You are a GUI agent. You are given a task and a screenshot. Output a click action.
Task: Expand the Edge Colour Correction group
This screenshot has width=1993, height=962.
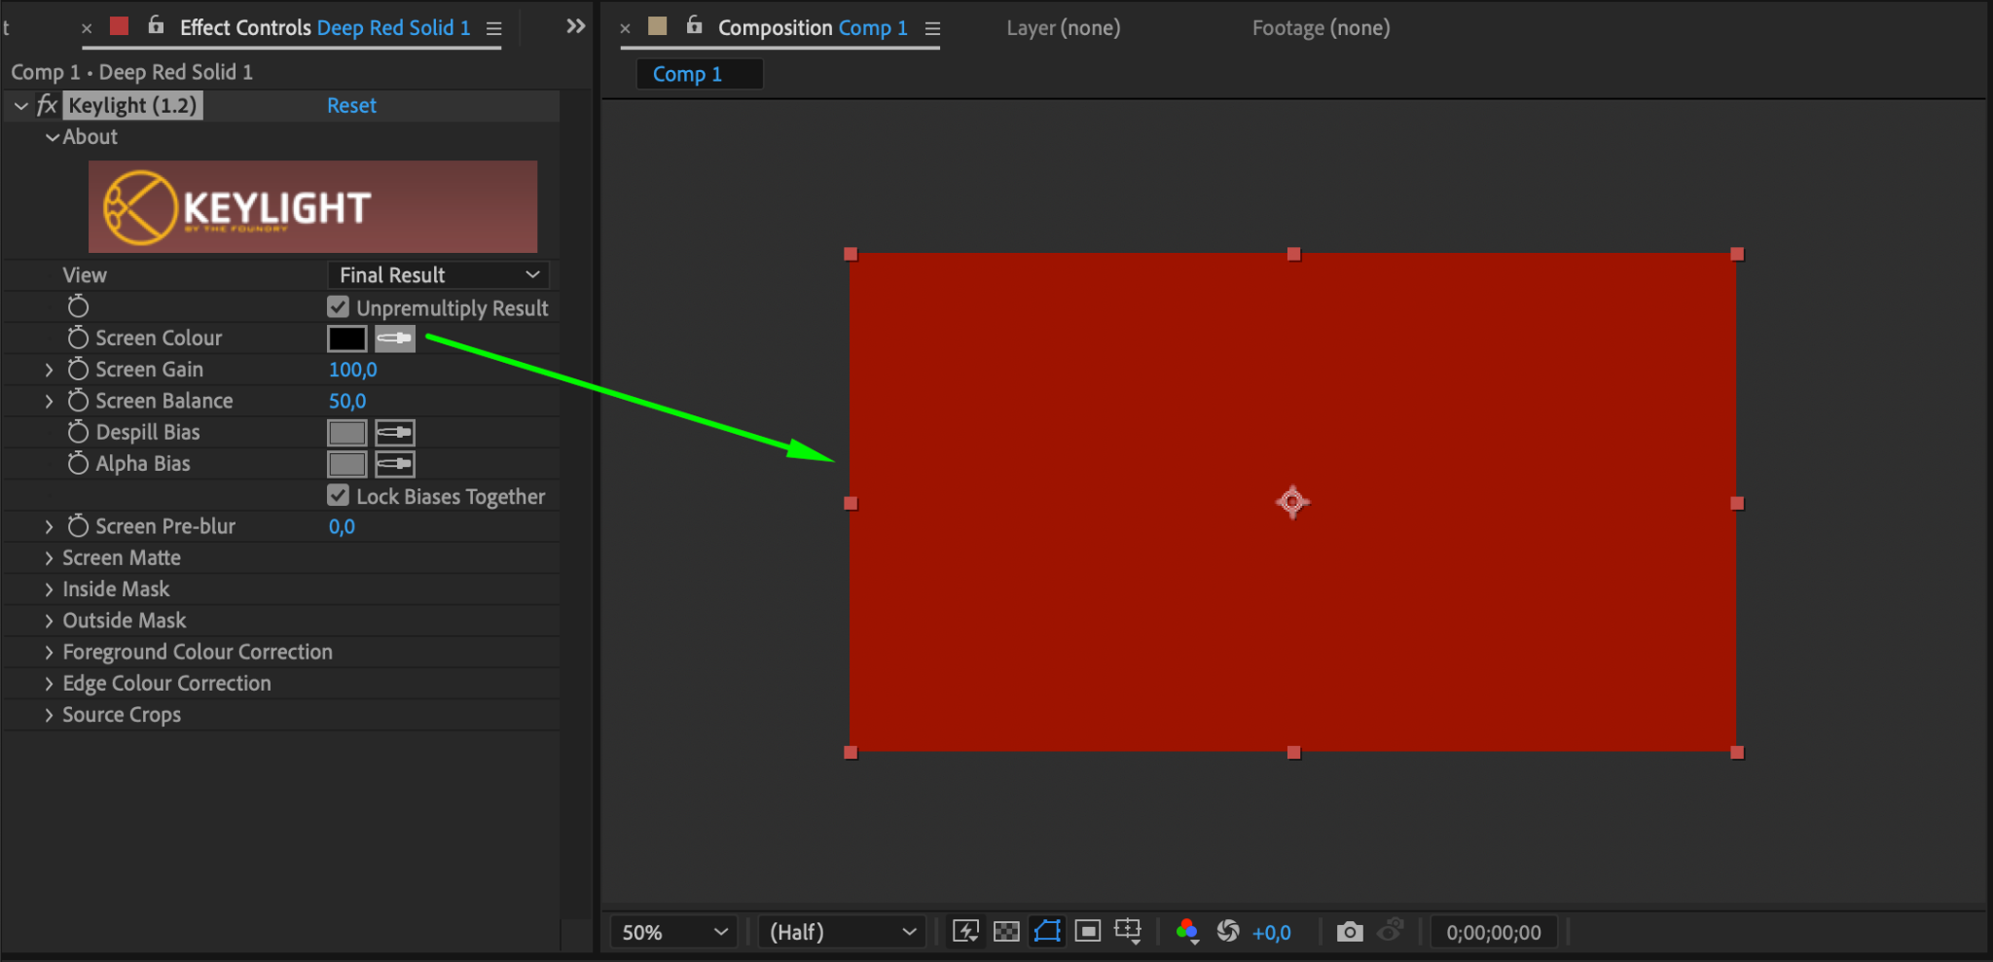click(49, 683)
